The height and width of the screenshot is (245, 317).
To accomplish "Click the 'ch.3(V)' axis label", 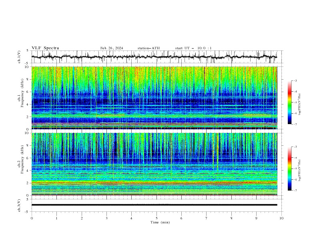I will (x=19, y=205).
